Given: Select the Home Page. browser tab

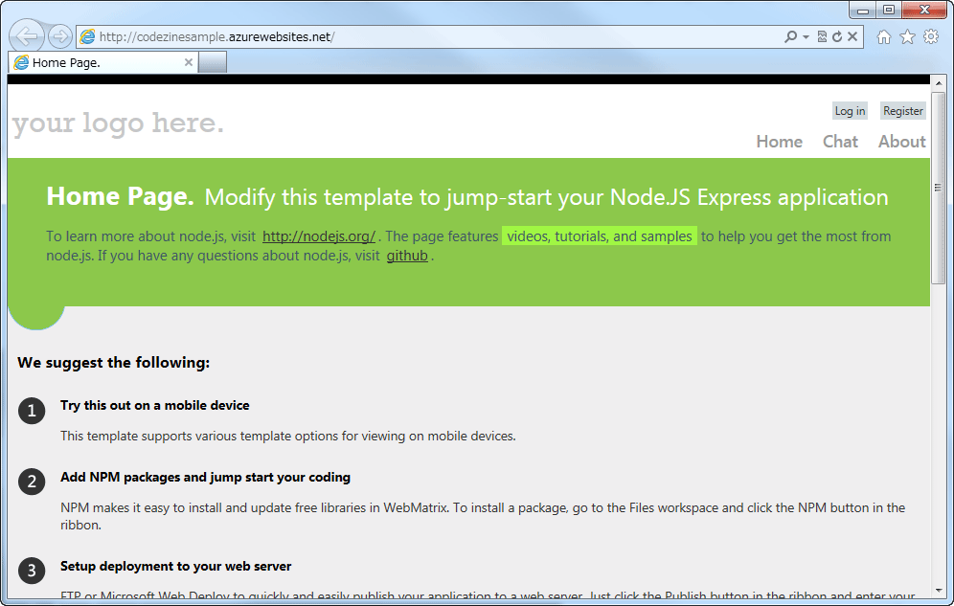Looking at the screenshot, I should (102, 62).
